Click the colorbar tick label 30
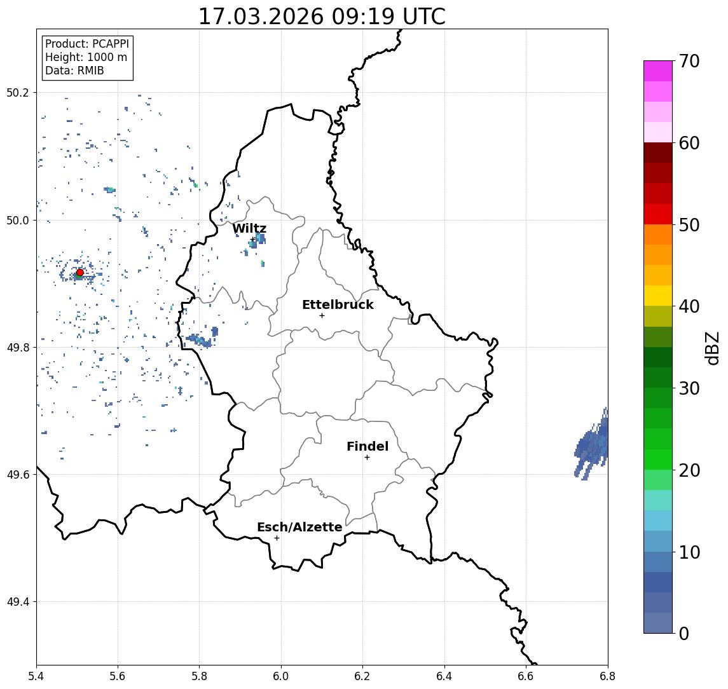 689,388
